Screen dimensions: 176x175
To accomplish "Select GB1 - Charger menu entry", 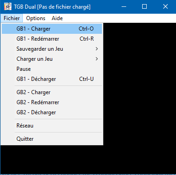I will 52,29.
